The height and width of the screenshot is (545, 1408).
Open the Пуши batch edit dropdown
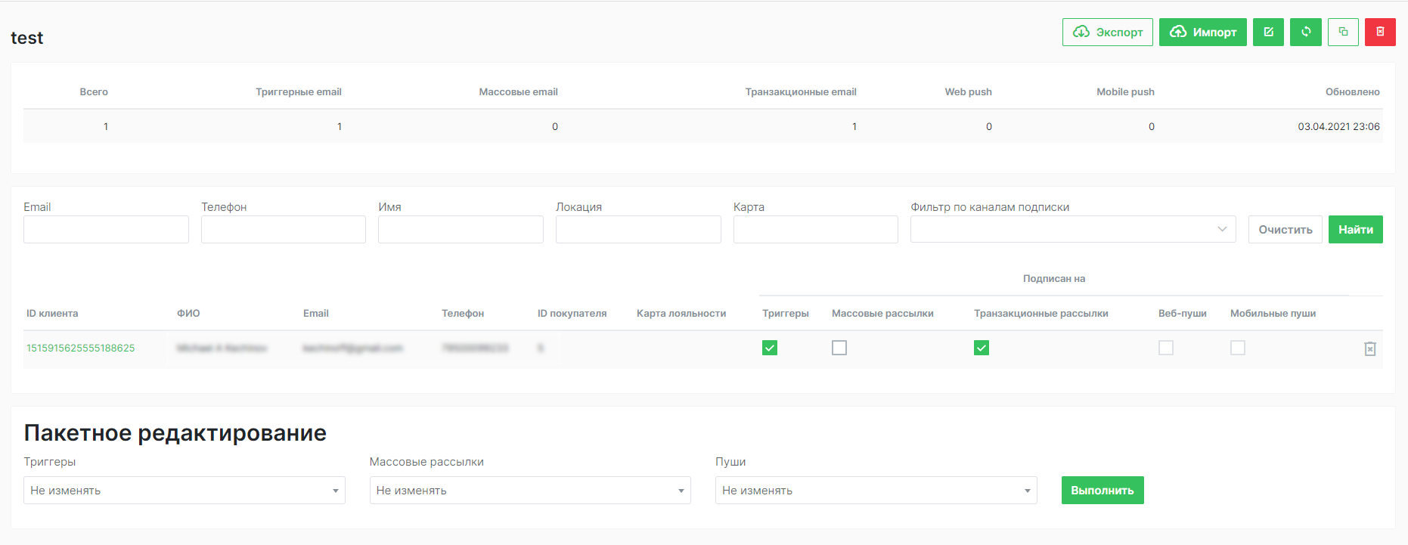(876, 491)
